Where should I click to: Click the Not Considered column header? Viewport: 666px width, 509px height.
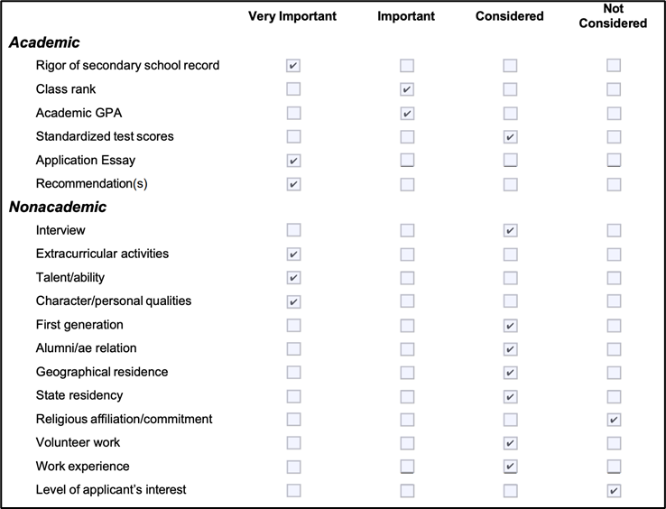click(613, 15)
